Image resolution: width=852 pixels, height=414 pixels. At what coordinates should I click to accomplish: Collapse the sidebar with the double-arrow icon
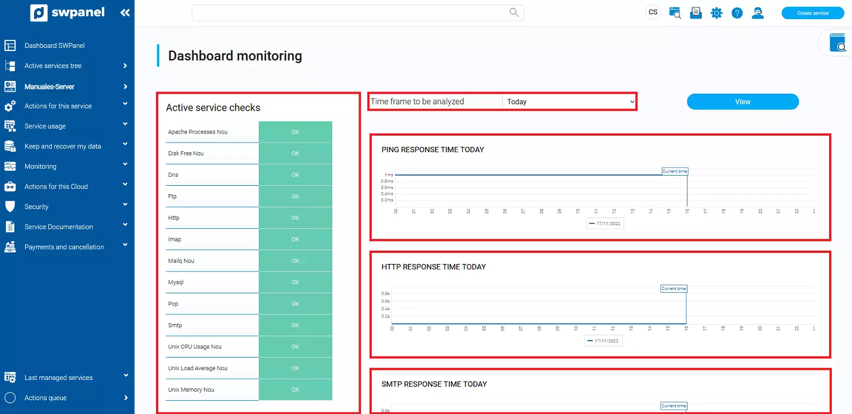tap(125, 13)
